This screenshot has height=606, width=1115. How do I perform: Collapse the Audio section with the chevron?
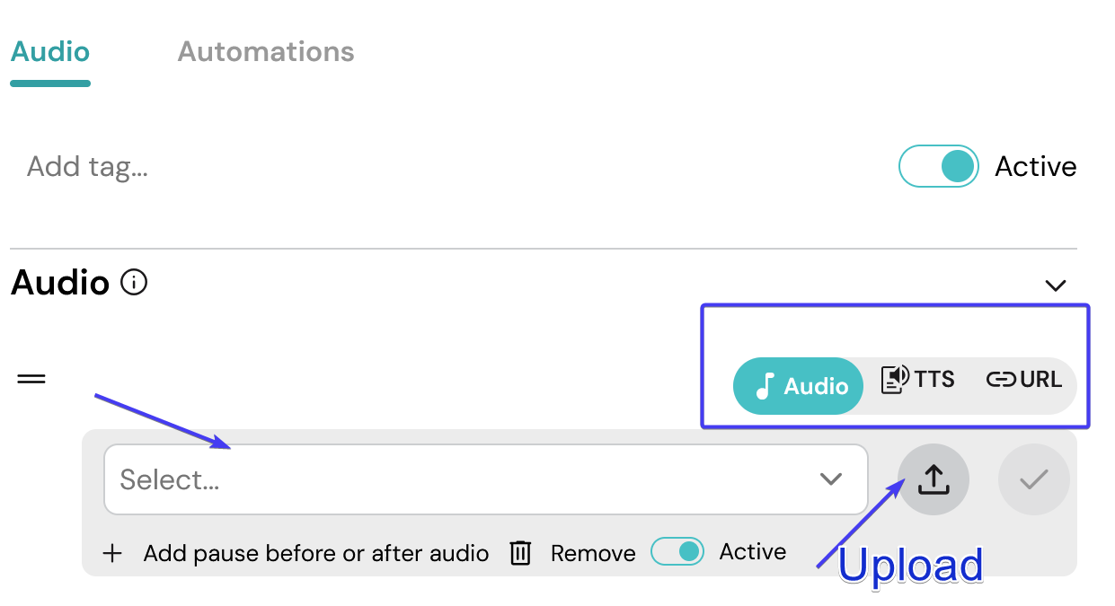1056,285
